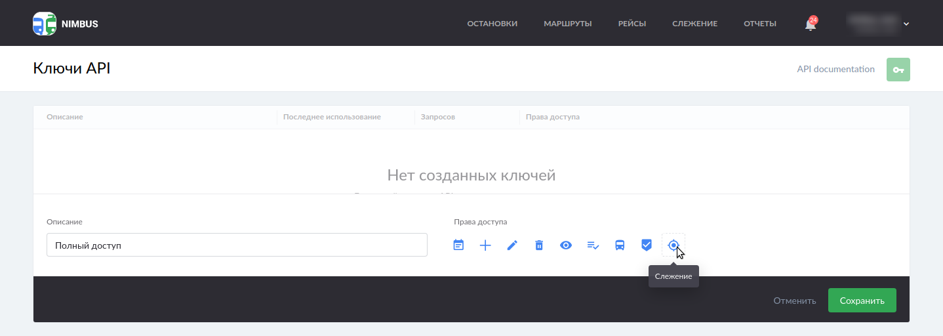Image resolution: width=943 pixels, height=336 pixels.
Task: Open the Отчеты navigation item
Action: tap(759, 24)
